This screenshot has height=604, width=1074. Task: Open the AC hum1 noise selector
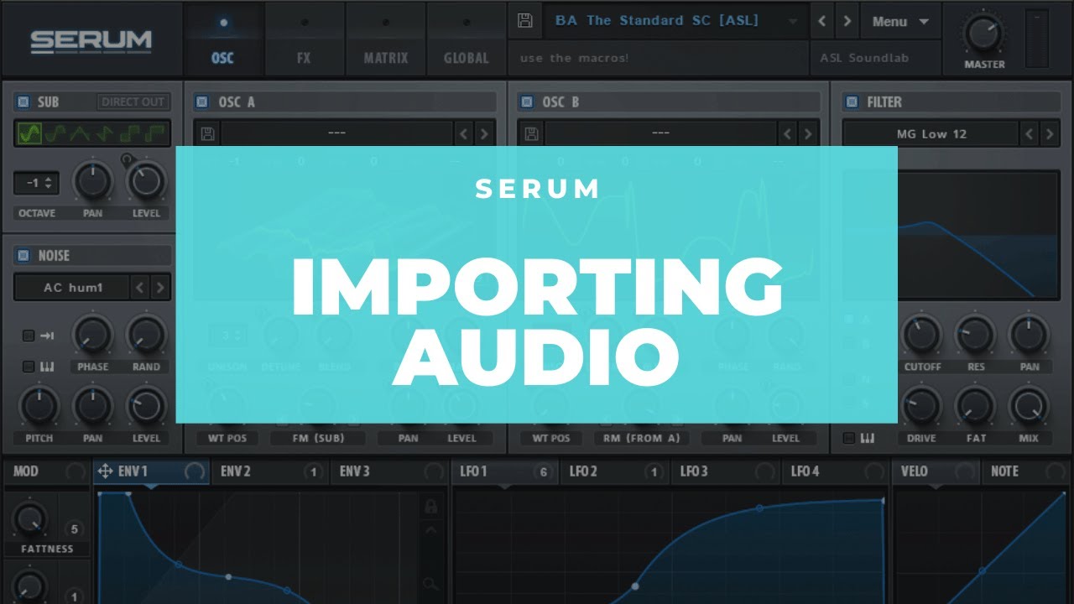click(x=72, y=288)
